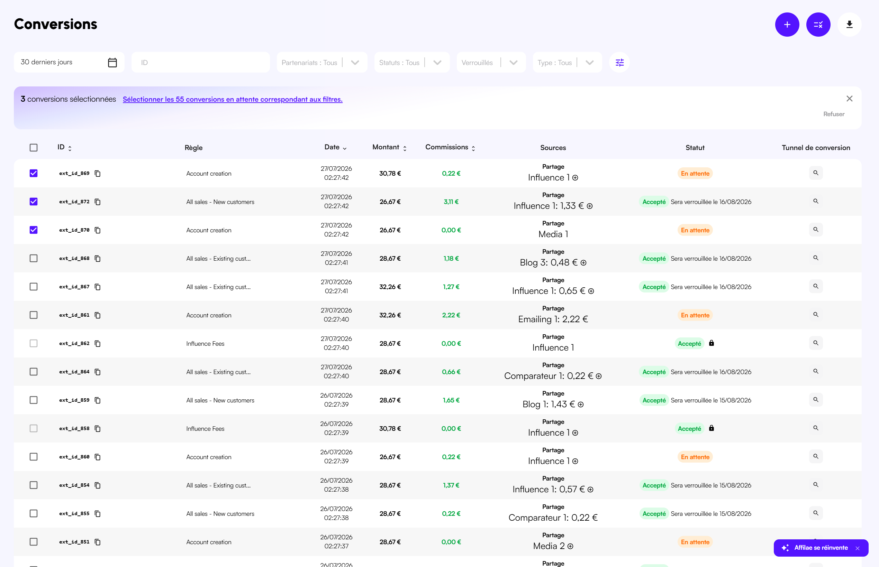Open the 30 derniers jours date selector
Viewport: 879px width, 567px height.
coord(69,62)
